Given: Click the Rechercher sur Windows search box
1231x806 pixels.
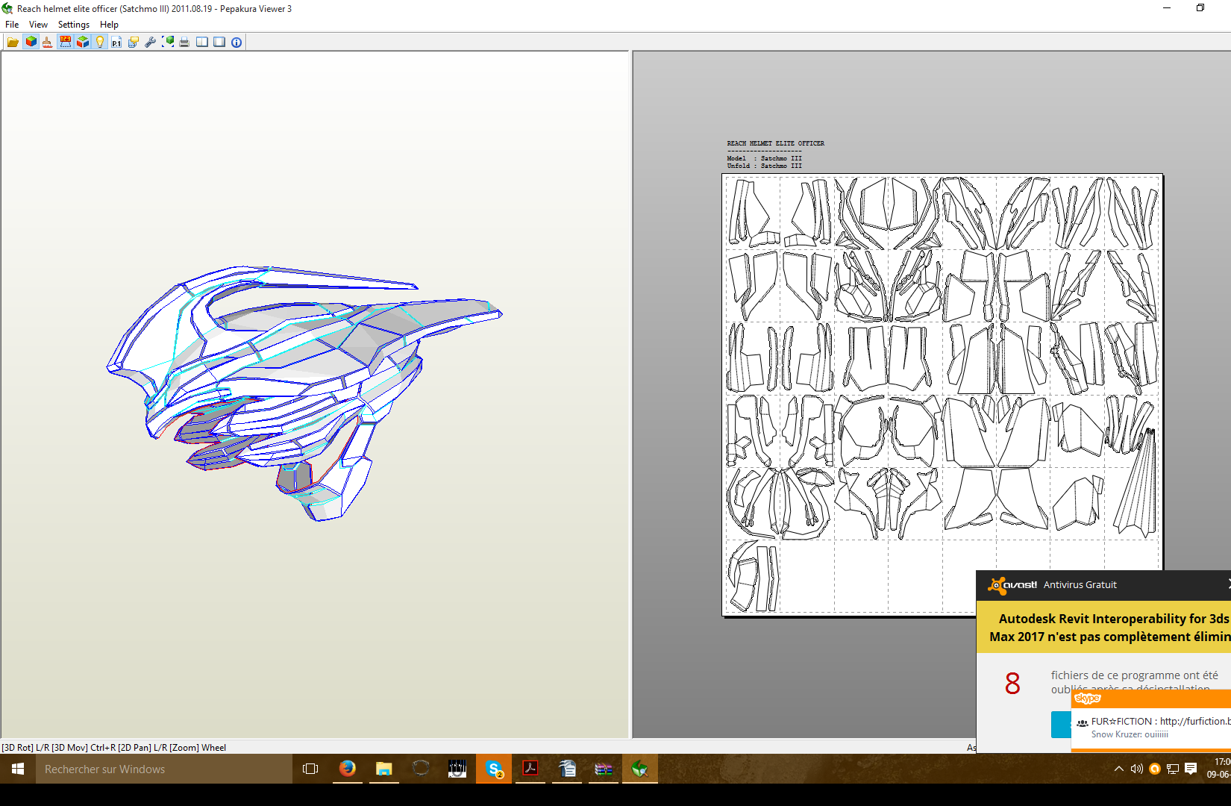Looking at the screenshot, I should (164, 769).
